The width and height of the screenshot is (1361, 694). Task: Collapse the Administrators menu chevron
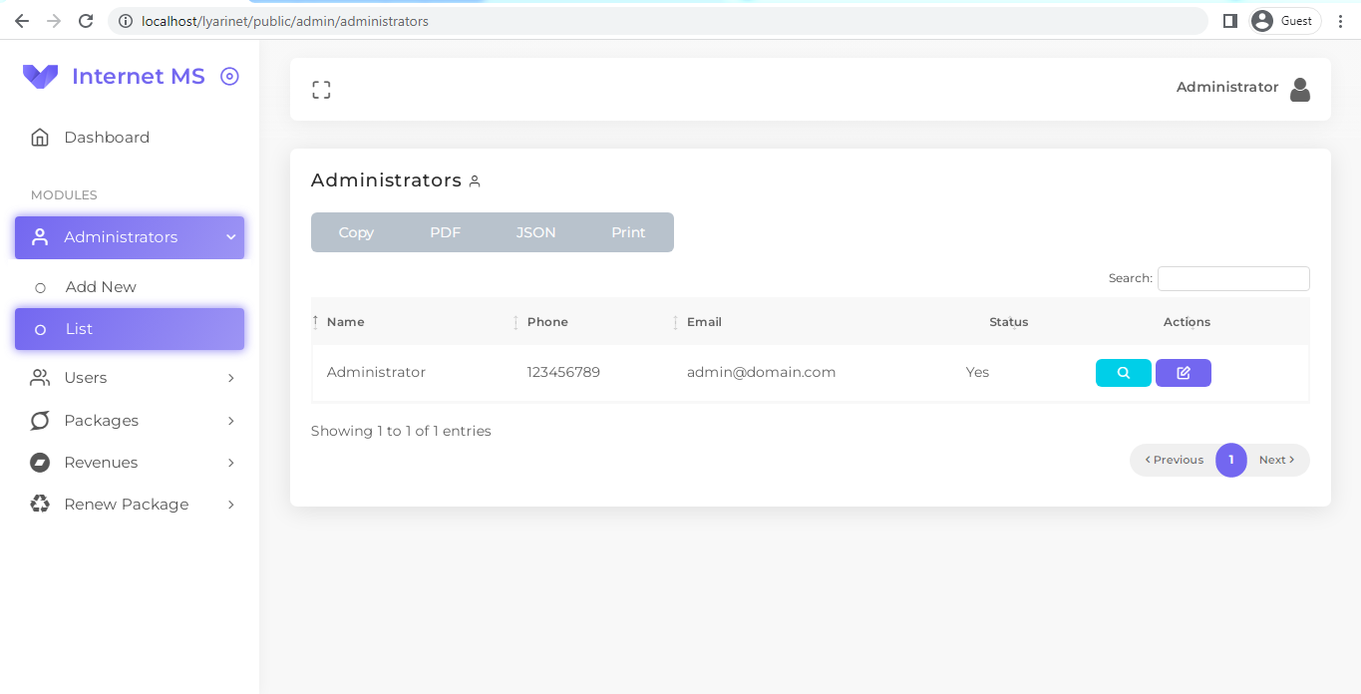[231, 237]
